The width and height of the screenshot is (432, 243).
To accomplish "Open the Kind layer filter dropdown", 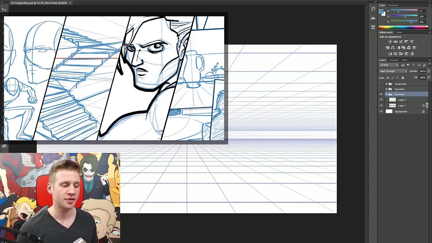I will 389,65.
